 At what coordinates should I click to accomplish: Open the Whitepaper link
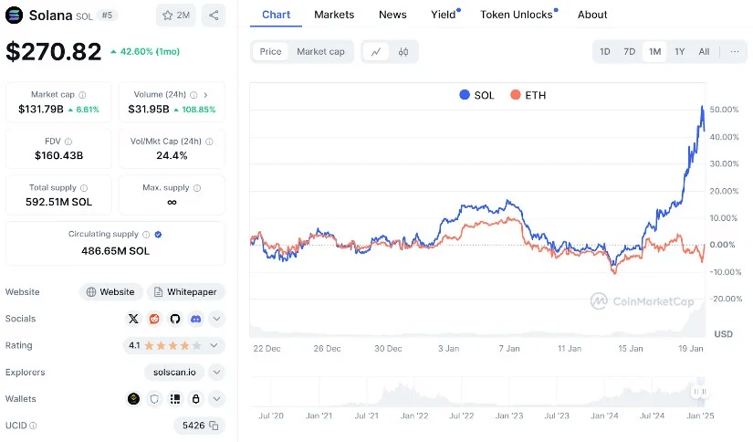(185, 292)
